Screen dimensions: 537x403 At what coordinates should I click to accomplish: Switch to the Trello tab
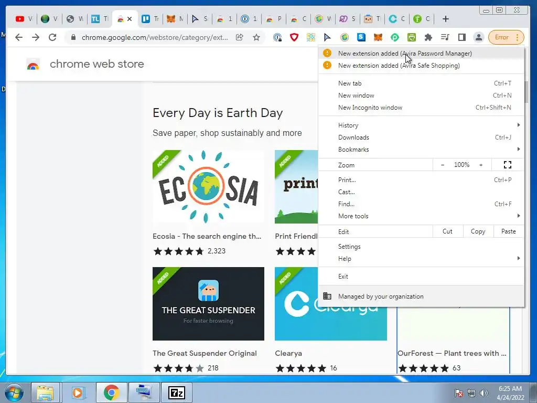point(151,19)
